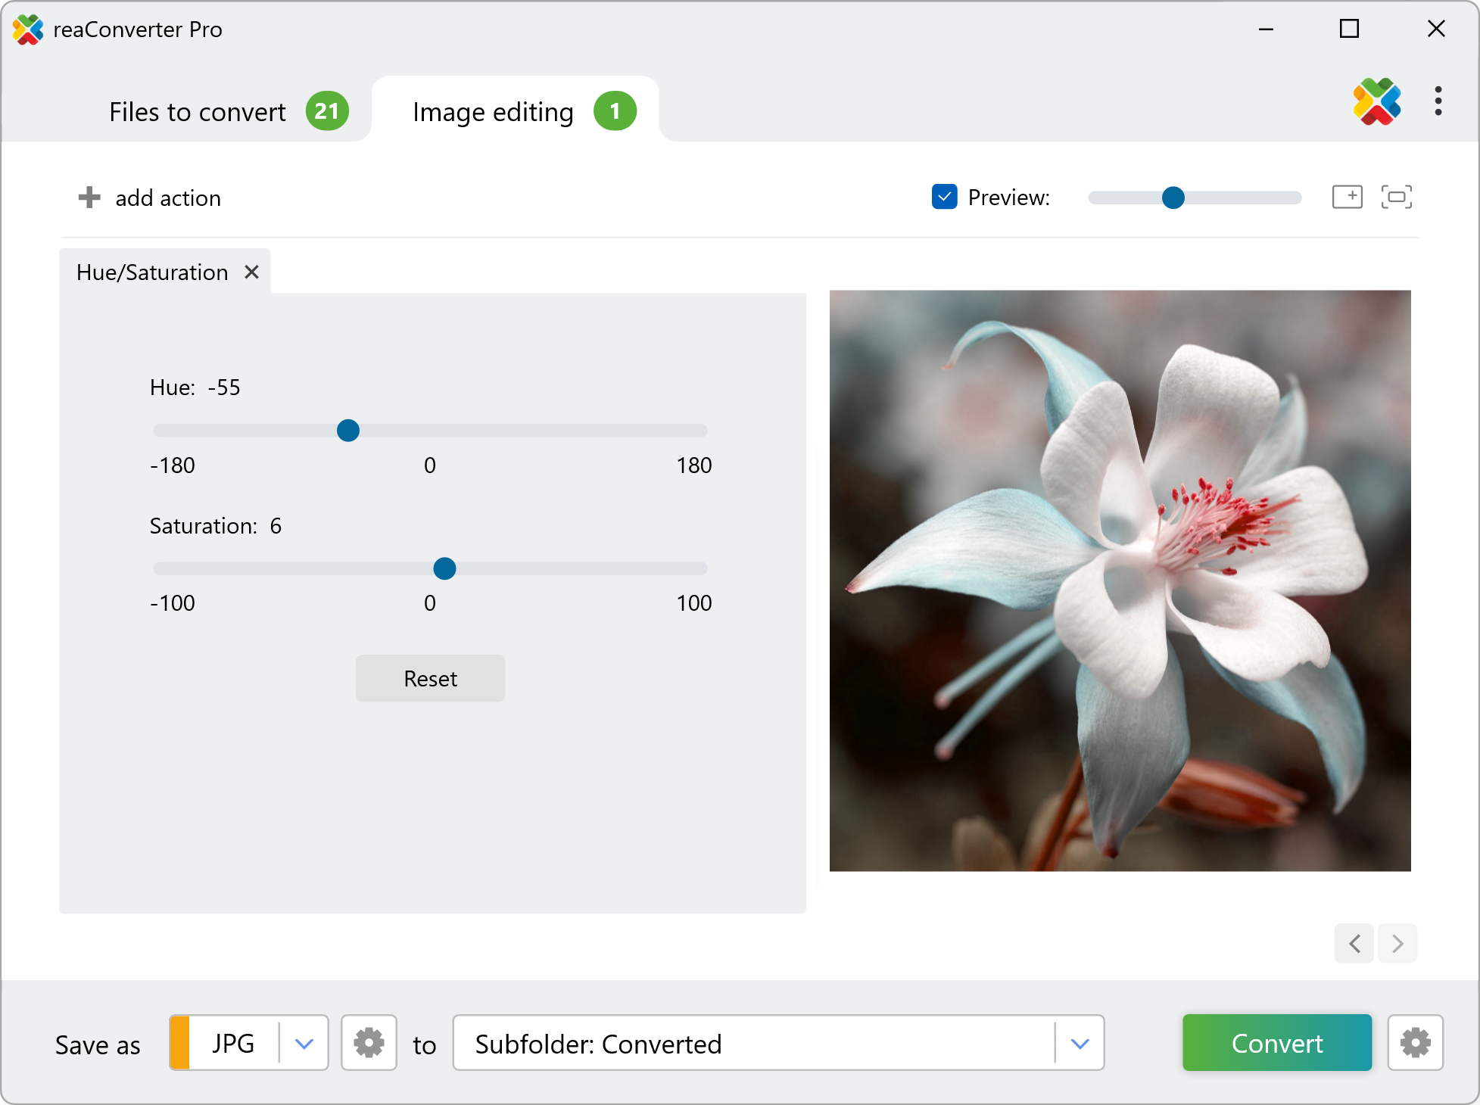Show next preview image arrow
Screen dimensions: 1480x1105
[x=1397, y=943]
